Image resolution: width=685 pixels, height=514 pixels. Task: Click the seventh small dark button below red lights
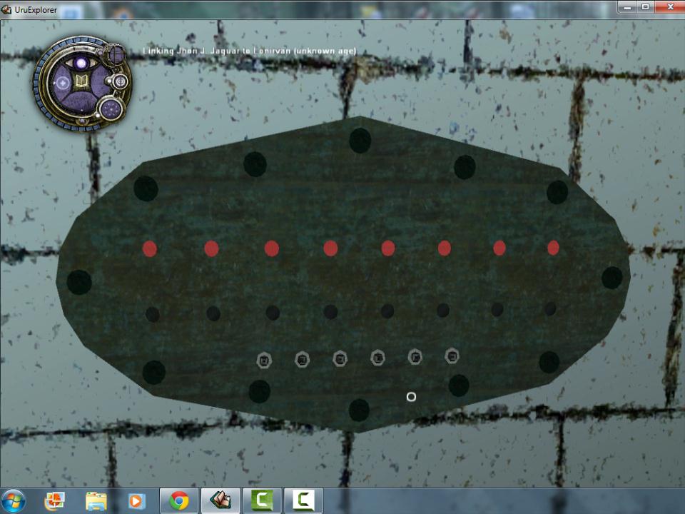[x=497, y=309]
